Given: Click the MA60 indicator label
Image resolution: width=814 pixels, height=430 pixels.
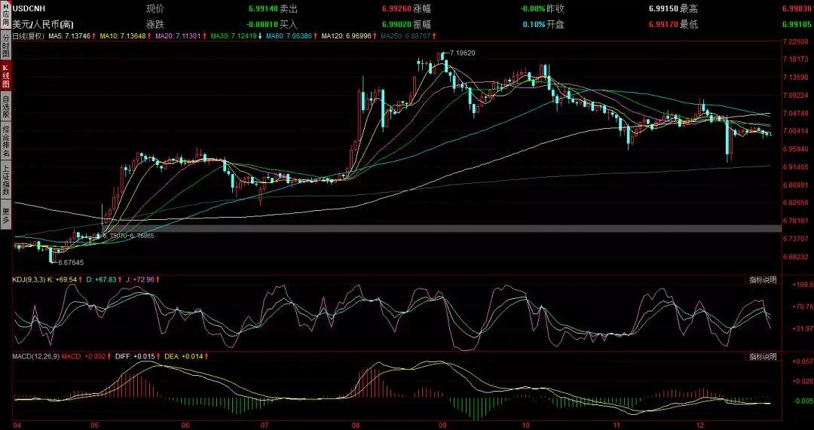Looking at the screenshot, I should (x=291, y=36).
